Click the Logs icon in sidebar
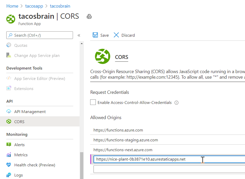This screenshot has height=179, width=245. (x=9, y=175)
